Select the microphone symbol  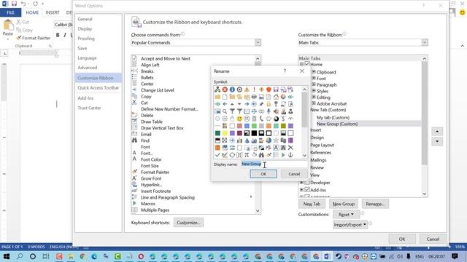tap(269, 111)
